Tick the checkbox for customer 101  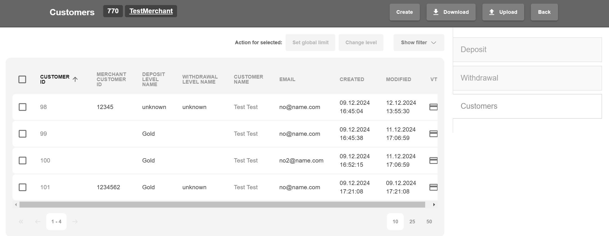(x=23, y=187)
